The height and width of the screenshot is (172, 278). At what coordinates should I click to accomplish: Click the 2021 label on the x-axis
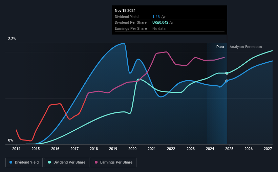tap(152, 149)
